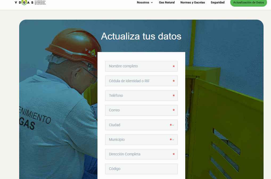Open the Gas Natural menu item
The width and height of the screenshot is (271, 179).
[x=167, y=2]
